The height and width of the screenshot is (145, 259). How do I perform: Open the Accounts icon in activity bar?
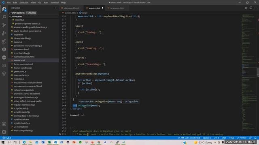point(4,124)
